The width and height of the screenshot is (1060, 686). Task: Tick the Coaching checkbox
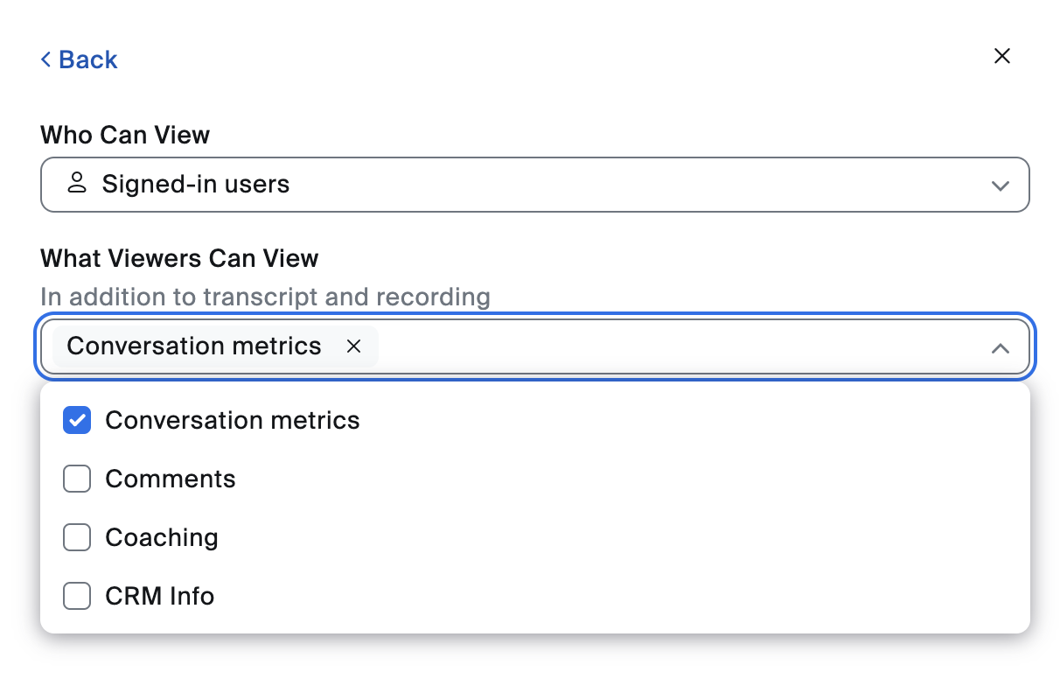77,538
